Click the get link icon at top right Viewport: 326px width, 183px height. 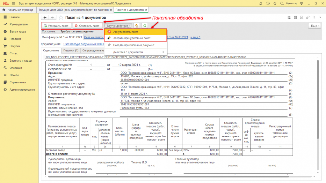(x=308, y=18)
